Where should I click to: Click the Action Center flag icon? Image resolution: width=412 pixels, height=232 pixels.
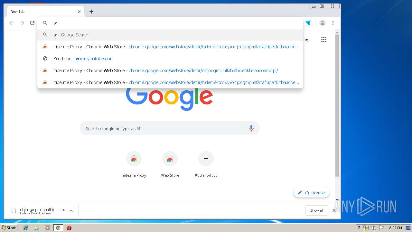click(381, 228)
